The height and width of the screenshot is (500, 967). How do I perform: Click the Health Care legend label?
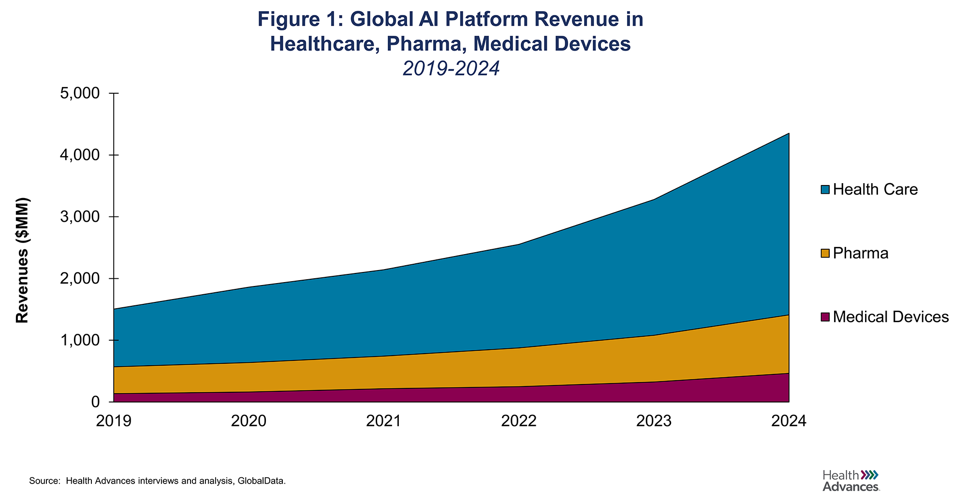click(x=875, y=189)
